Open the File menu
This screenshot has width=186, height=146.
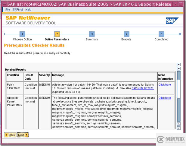8,10
